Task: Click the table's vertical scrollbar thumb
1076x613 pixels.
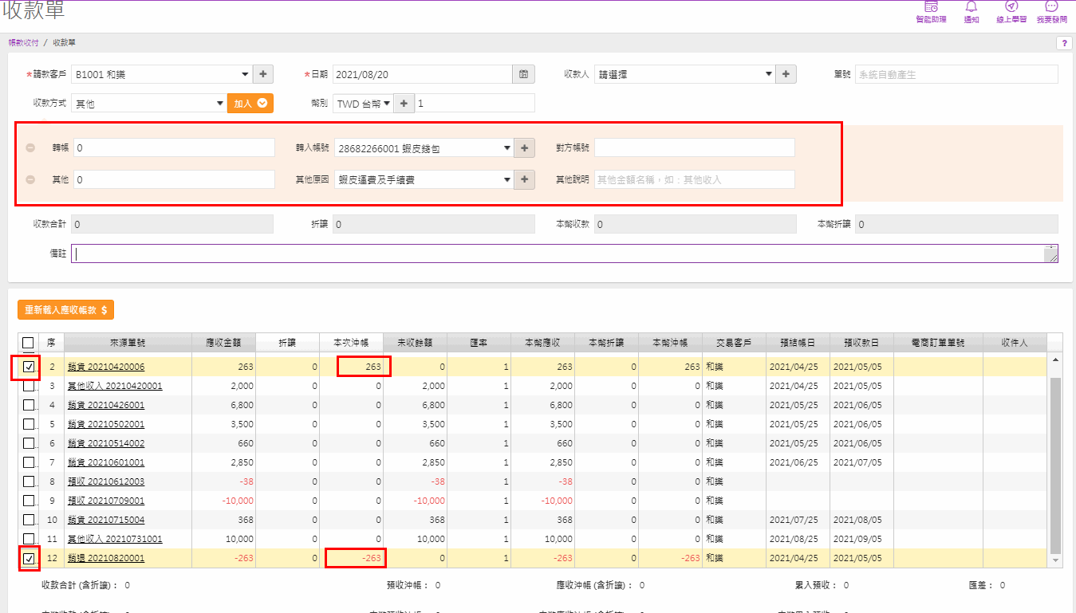Action: (x=1056, y=465)
